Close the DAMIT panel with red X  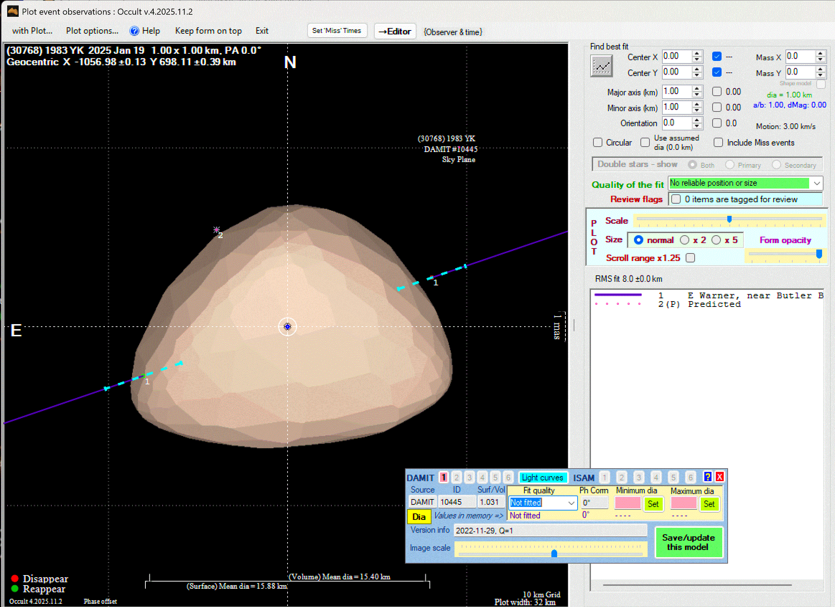[x=719, y=477]
